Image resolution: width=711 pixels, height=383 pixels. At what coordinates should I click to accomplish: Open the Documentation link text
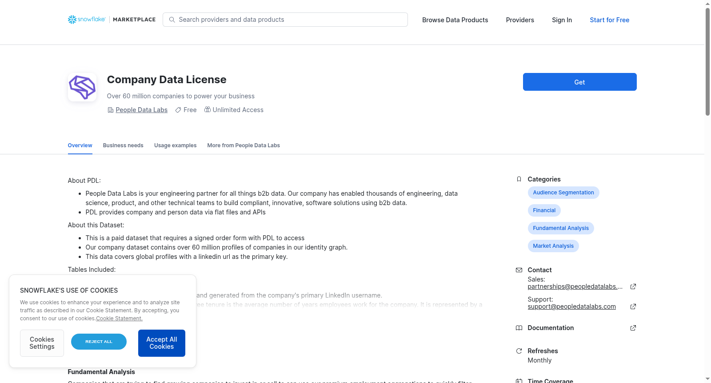[551, 328]
